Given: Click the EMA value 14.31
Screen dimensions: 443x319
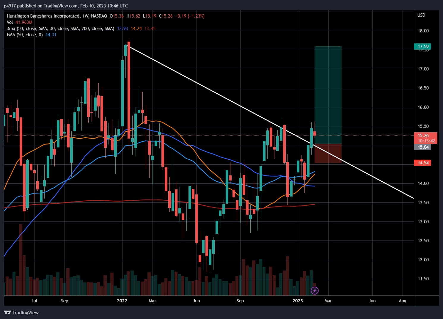Looking at the screenshot, I should tap(51, 35).
